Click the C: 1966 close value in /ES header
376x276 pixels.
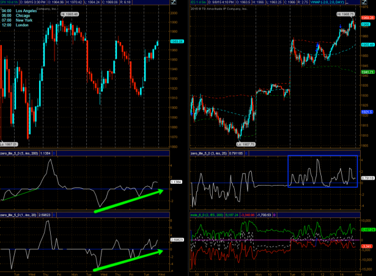290,2
